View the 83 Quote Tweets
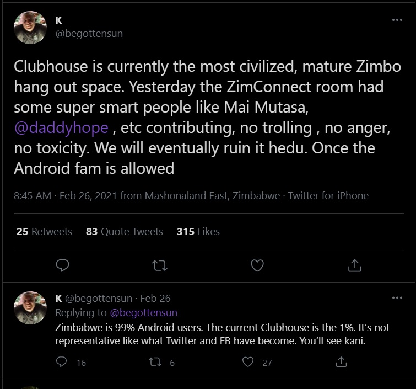The height and width of the screenshot is (389, 416). coord(125,232)
